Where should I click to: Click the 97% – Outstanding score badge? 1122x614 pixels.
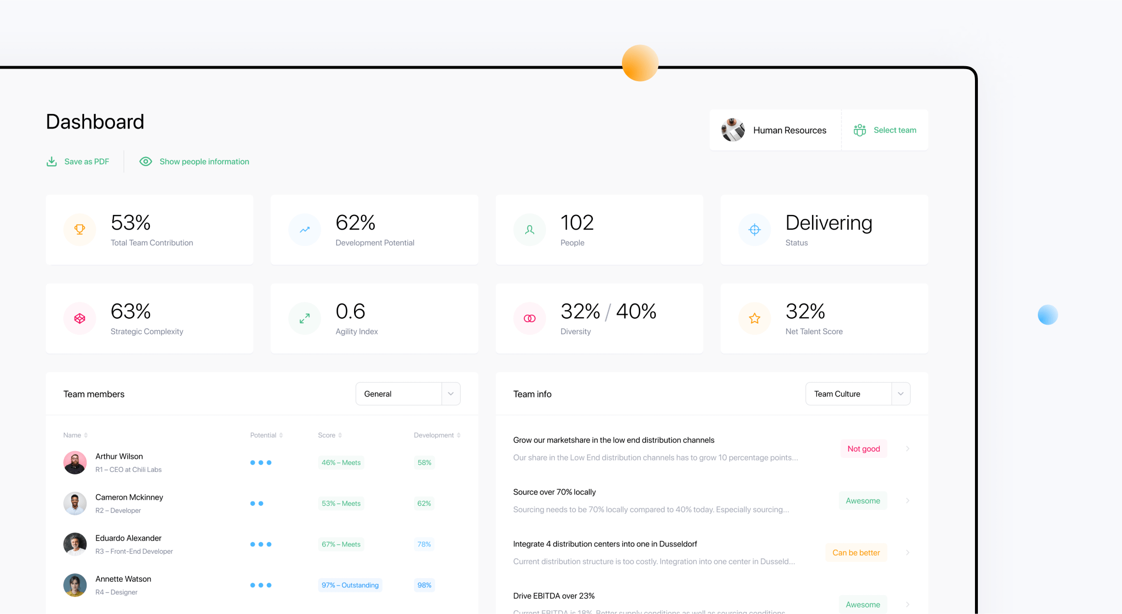pos(350,585)
